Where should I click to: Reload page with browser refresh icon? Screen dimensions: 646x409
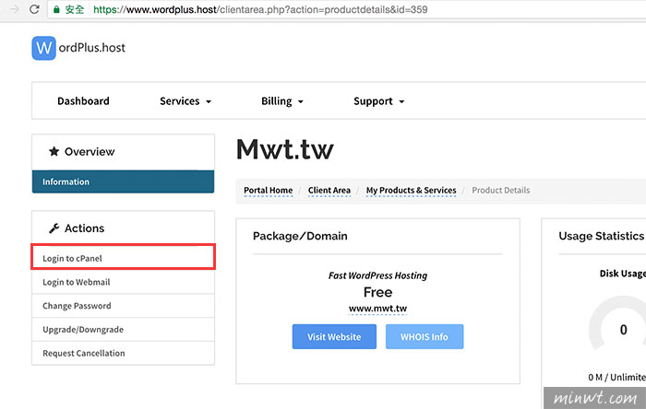[34, 9]
